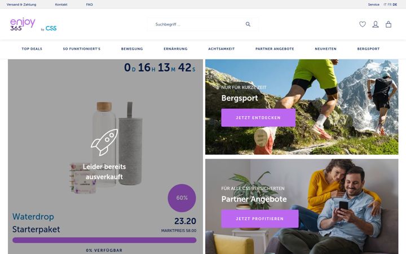Open the user account icon
This screenshot has width=406, height=254.
(376, 24)
